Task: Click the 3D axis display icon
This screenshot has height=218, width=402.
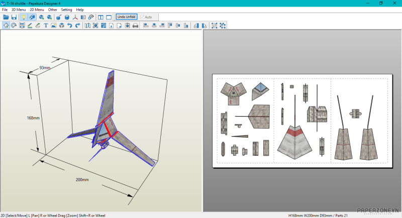Action: click(75, 17)
